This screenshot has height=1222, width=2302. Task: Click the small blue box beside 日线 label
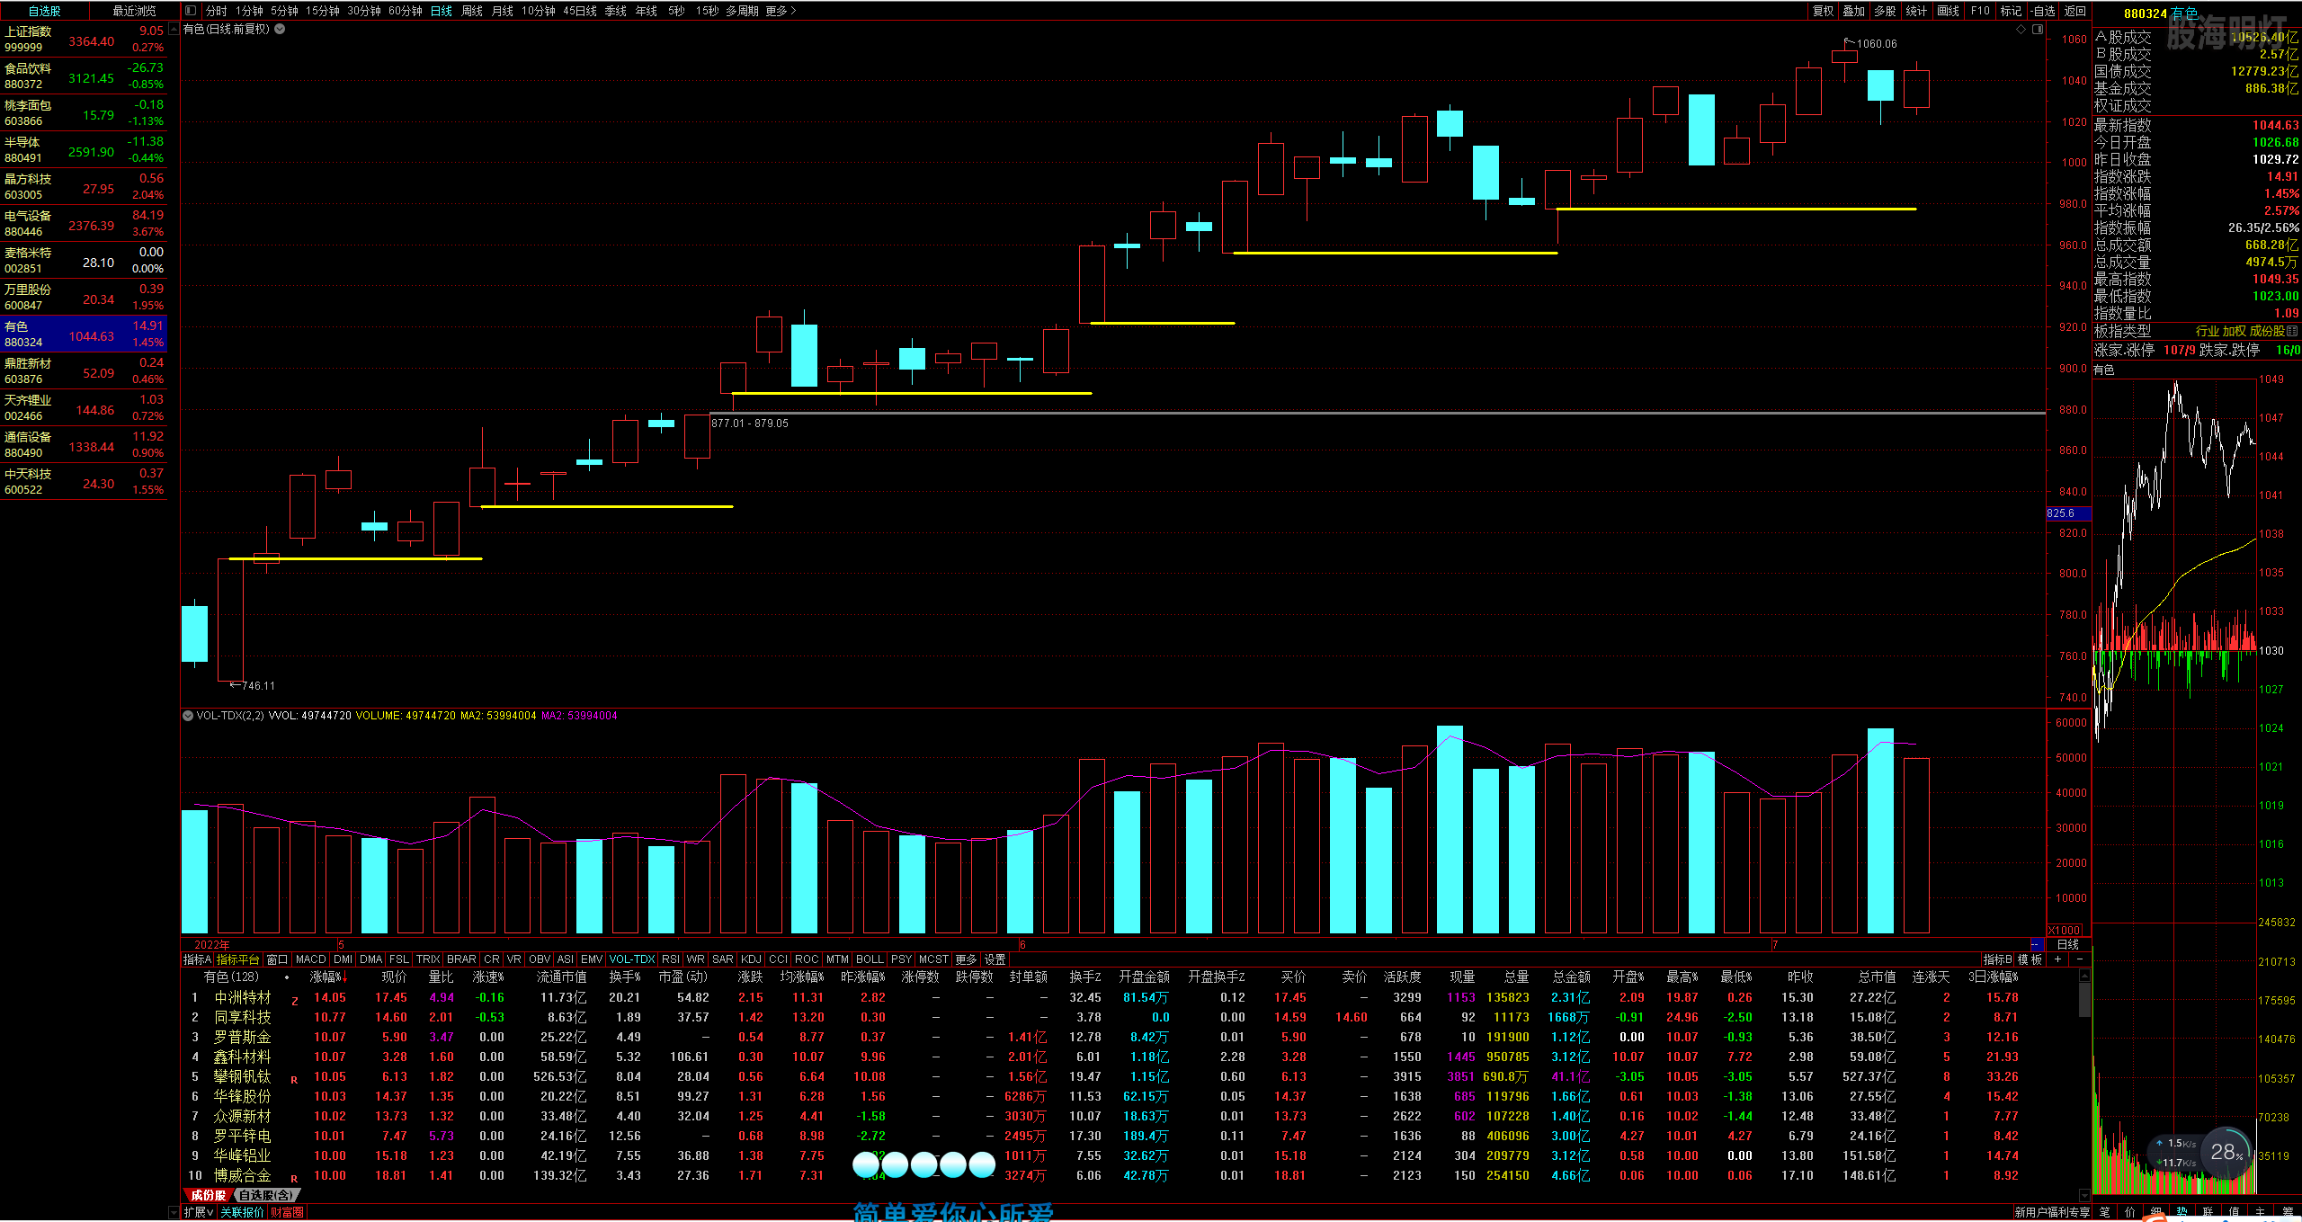click(x=2037, y=944)
